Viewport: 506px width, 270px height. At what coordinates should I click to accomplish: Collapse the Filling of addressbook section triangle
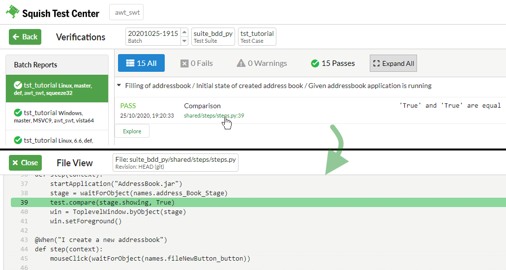(x=119, y=86)
